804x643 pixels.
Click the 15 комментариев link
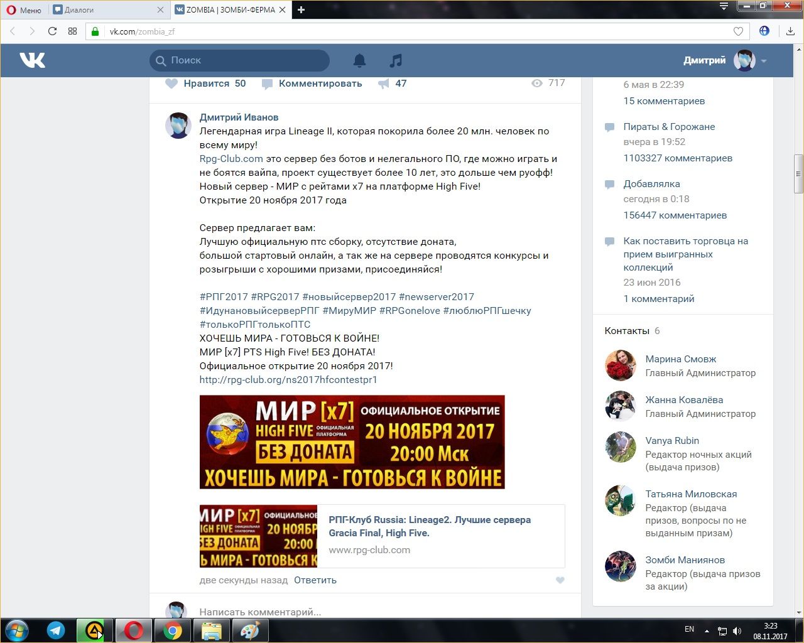click(664, 101)
